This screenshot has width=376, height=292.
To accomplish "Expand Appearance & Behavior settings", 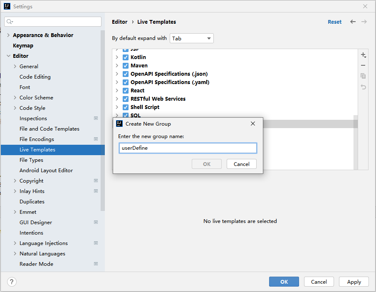I will click(x=8, y=35).
